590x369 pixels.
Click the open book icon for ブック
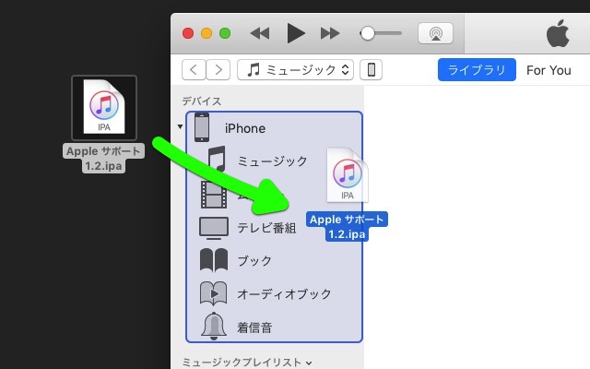point(214,260)
